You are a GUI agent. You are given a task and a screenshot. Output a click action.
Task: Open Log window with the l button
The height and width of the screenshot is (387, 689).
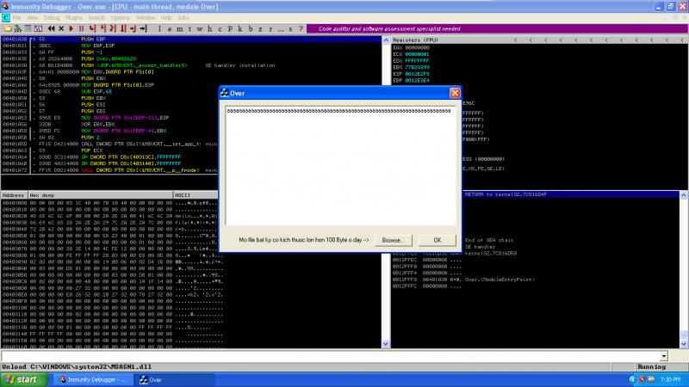click(x=159, y=29)
